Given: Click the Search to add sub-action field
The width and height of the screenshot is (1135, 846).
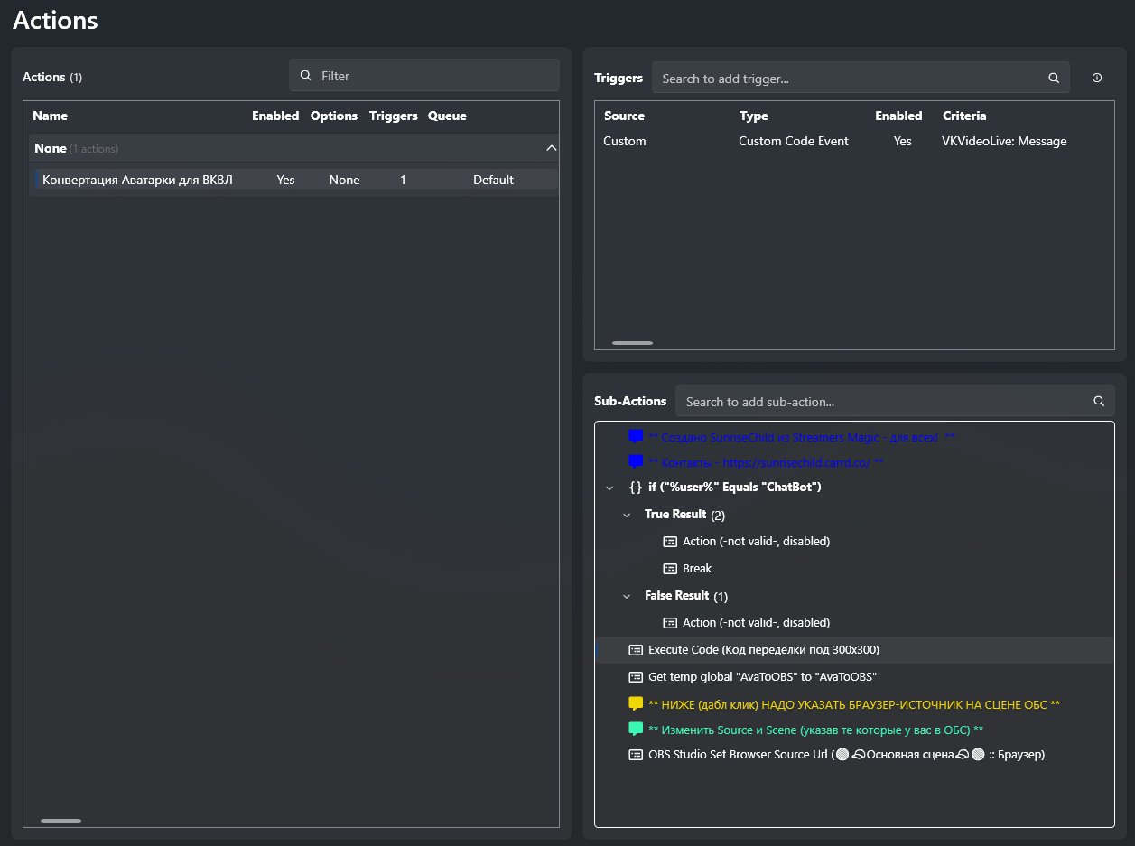Looking at the screenshot, I should (885, 402).
